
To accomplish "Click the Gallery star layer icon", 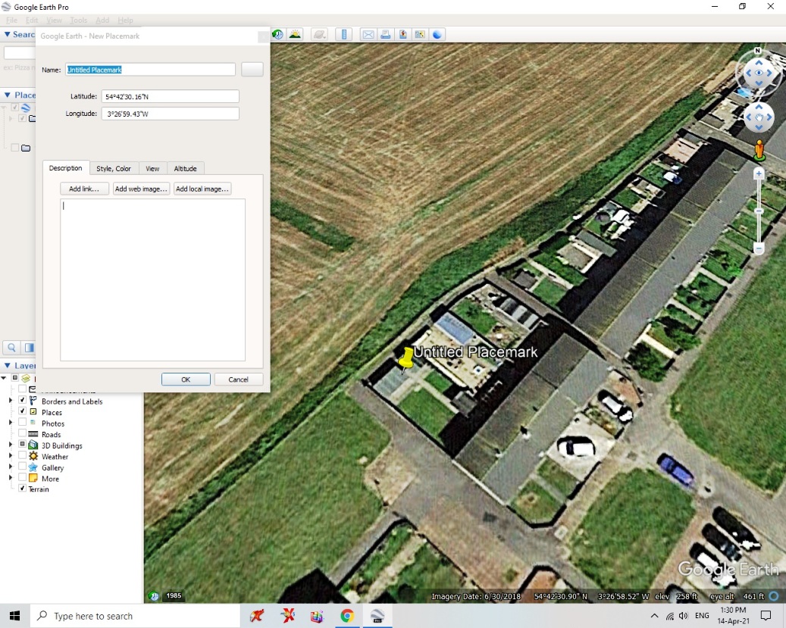I will (x=33, y=467).
